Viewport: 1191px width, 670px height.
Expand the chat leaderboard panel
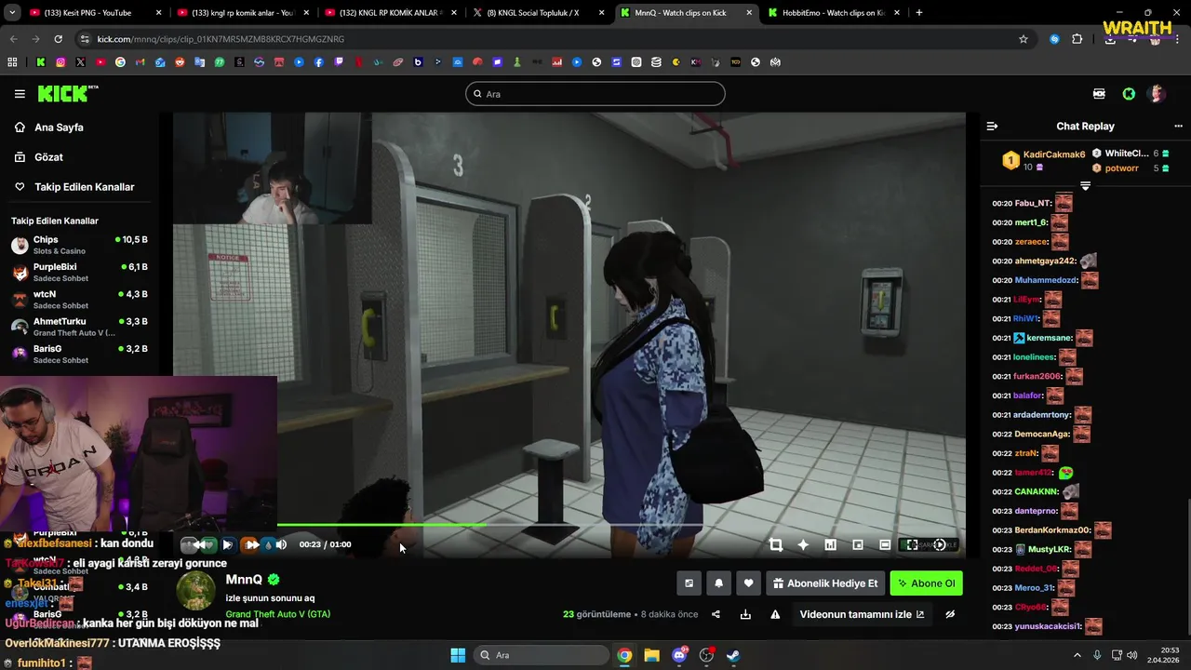click(x=1085, y=186)
